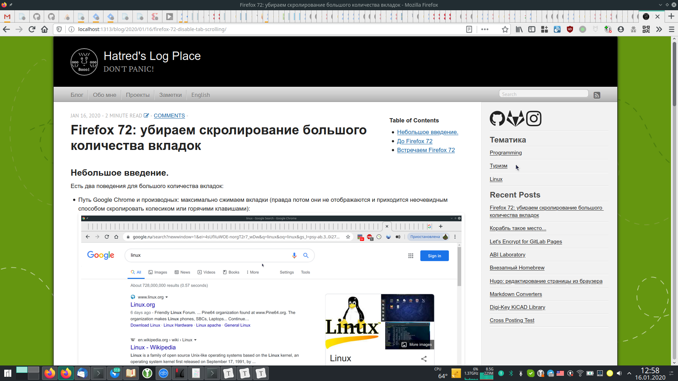Open the Туризм topic
The image size is (678, 381).
[499, 166]
